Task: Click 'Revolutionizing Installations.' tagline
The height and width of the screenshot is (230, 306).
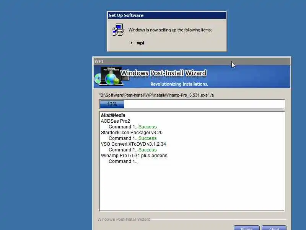Action: click(179, 84)
